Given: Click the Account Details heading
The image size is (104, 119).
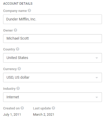Looking at the screenshot, I should (x=18, y=4).
